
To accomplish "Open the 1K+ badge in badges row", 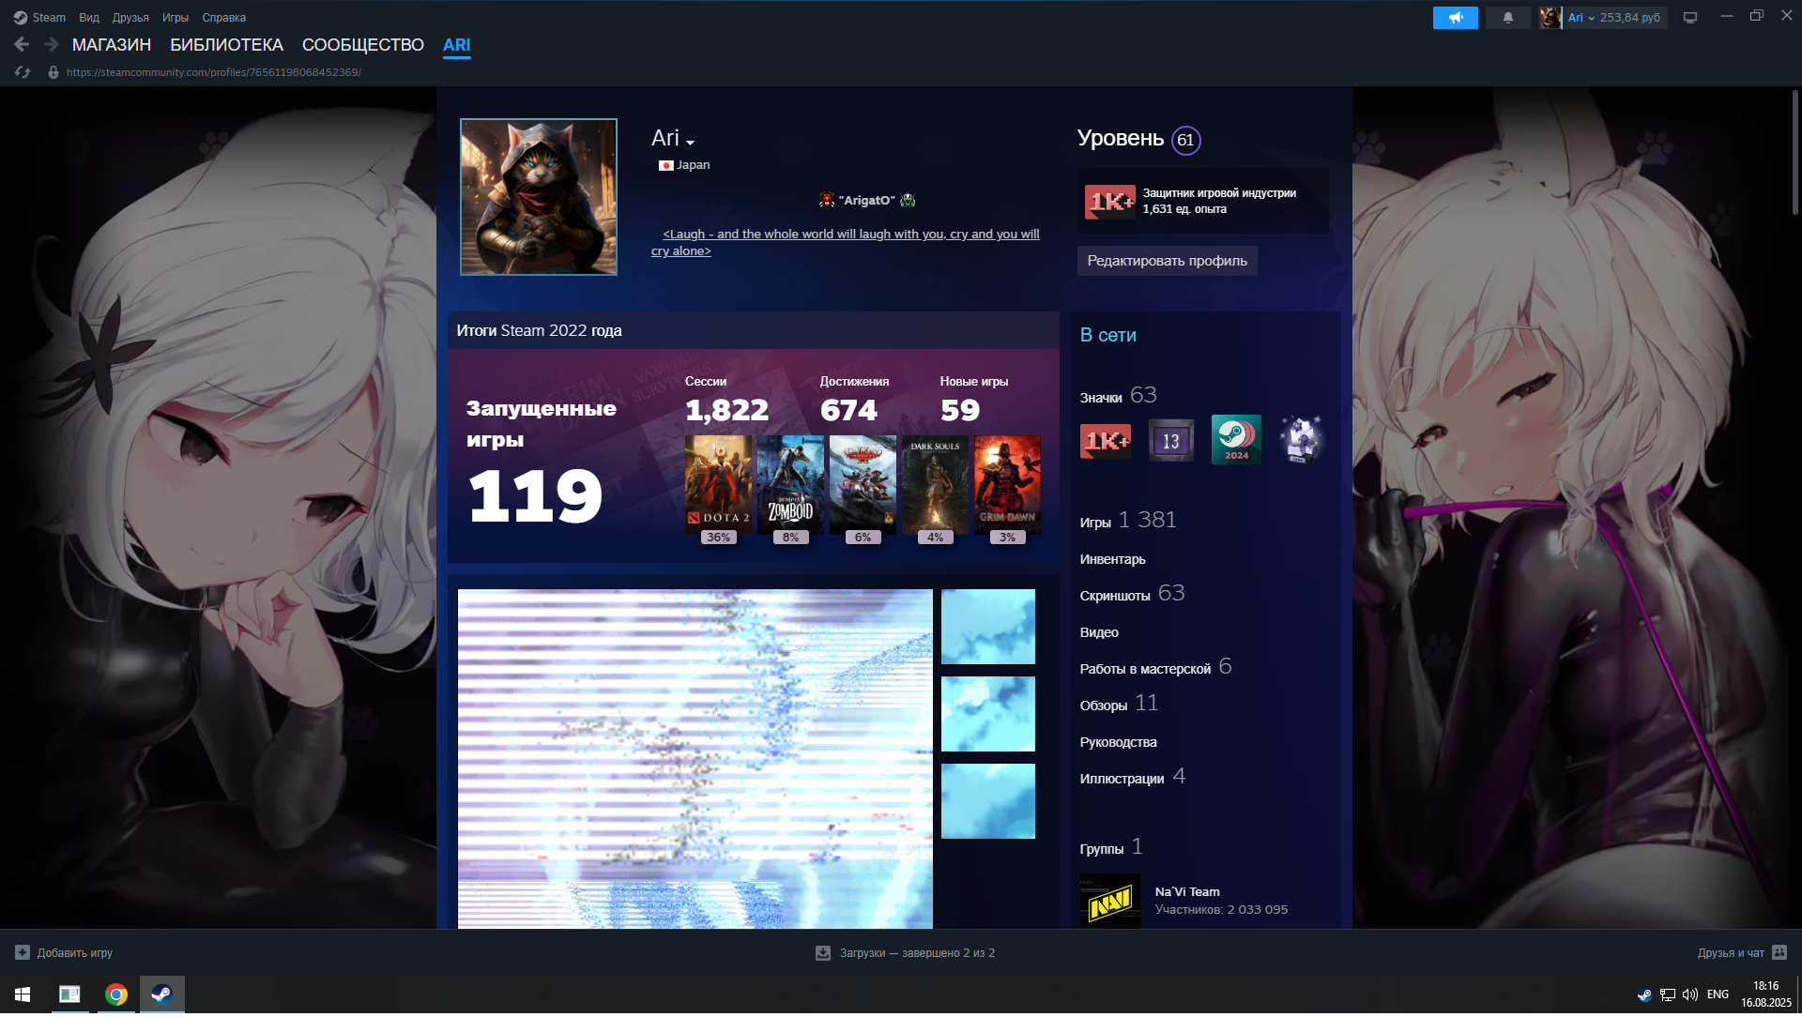I will (x=1106, y=440).
